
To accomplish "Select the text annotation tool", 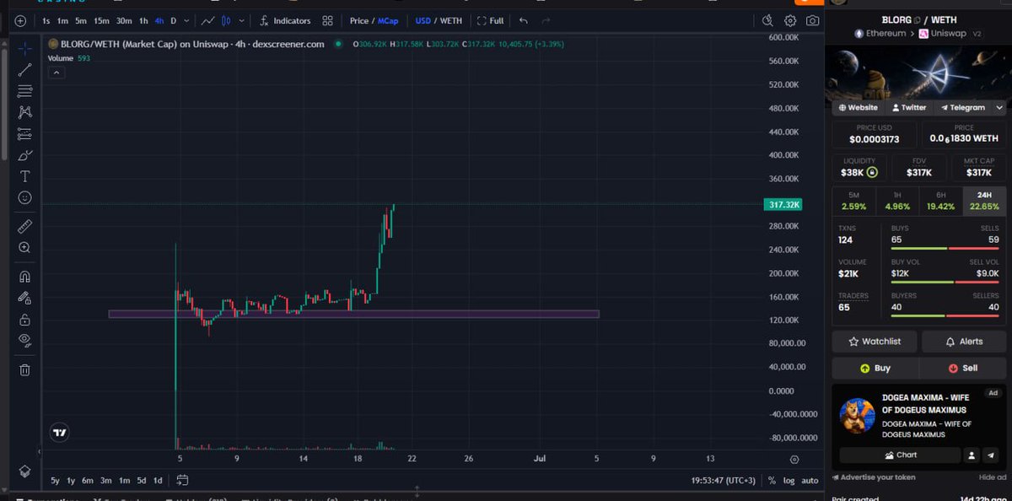I will tap(24, 176).
